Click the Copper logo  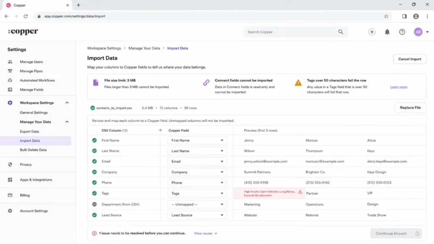(x=23, y=31)
